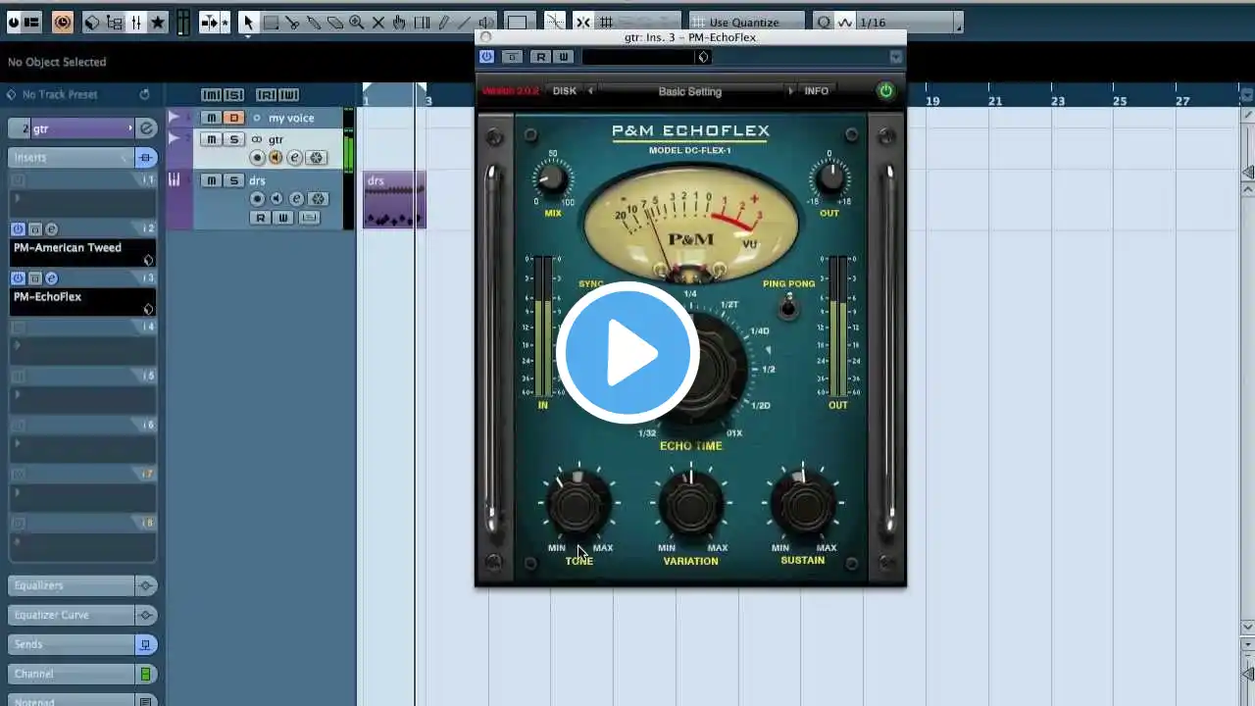Mute the gtr track

coord(211,139)
